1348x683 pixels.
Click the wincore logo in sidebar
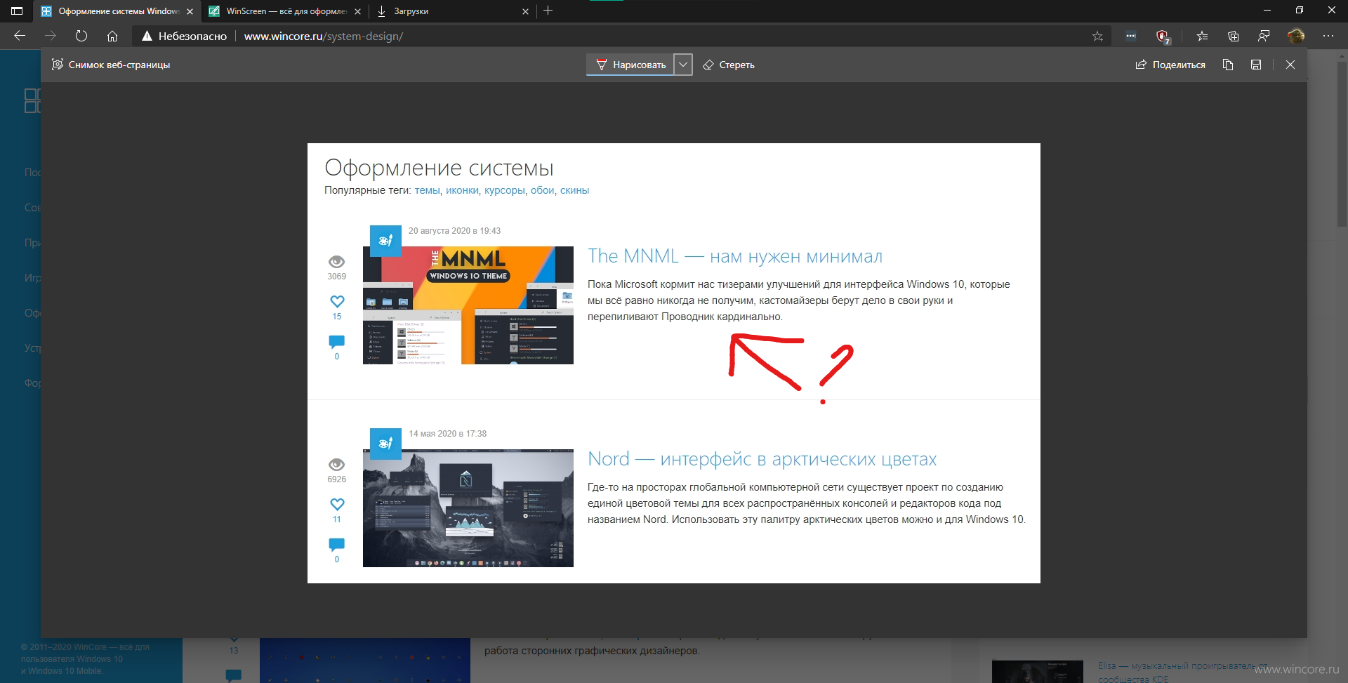point(32,100)
